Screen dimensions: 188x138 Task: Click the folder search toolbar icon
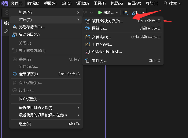tap(125, 13)
